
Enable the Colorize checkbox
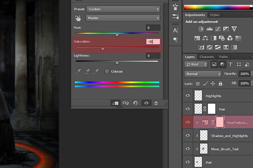107,72
